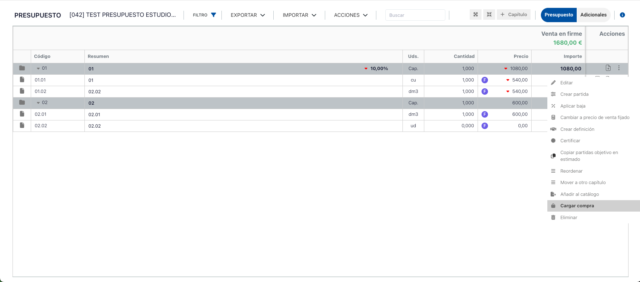Open three-dot menu for chapter 01
Image resolution: width=640 pixels, height=282 pixels.
coord(619,68)
